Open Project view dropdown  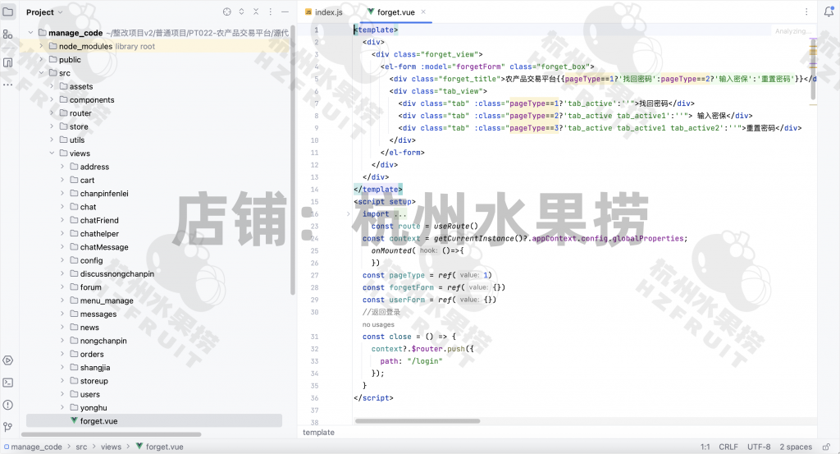[44, 11]
